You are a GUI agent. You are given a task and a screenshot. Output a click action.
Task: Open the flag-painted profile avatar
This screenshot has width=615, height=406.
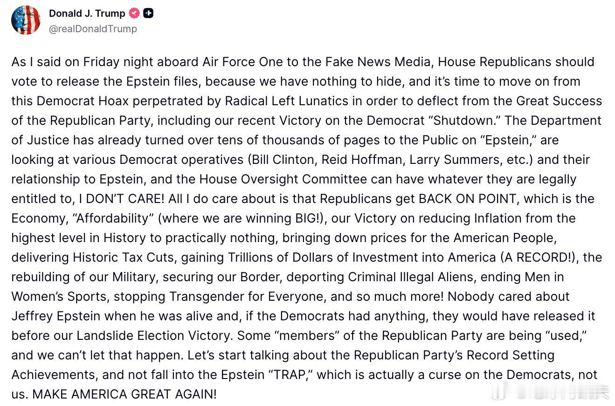(26, 20)
